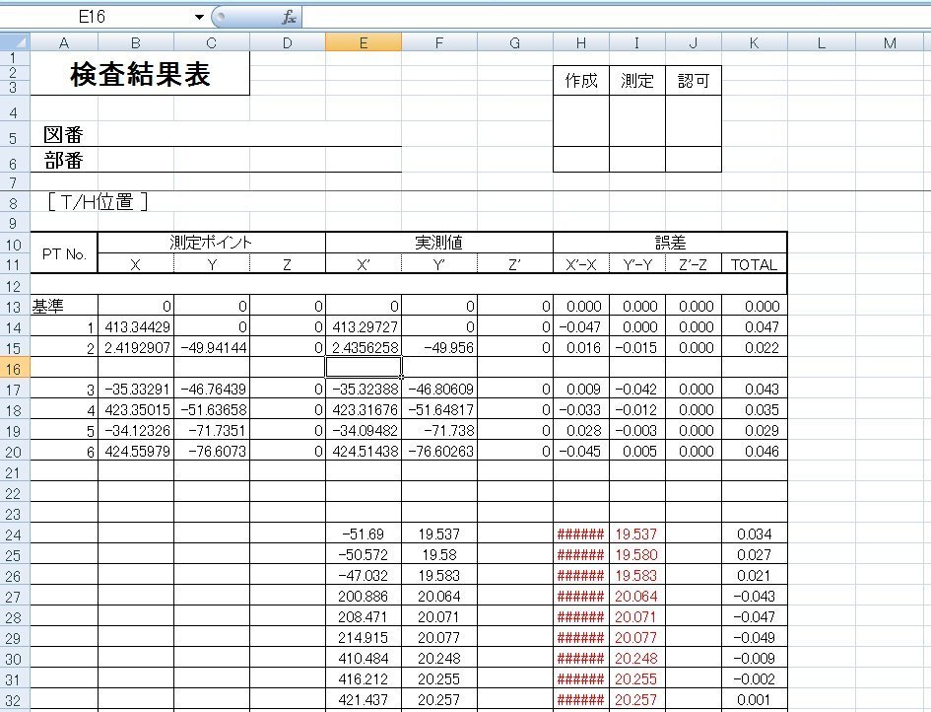Click the 図番 label cell
The height and width of the screenshot is (712, 931).
coord(63,135)
